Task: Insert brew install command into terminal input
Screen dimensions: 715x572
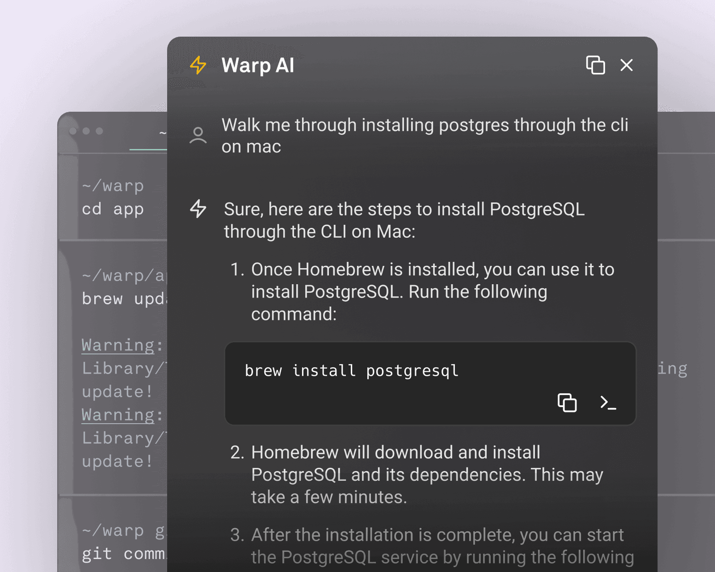Action: coord(608,402)
